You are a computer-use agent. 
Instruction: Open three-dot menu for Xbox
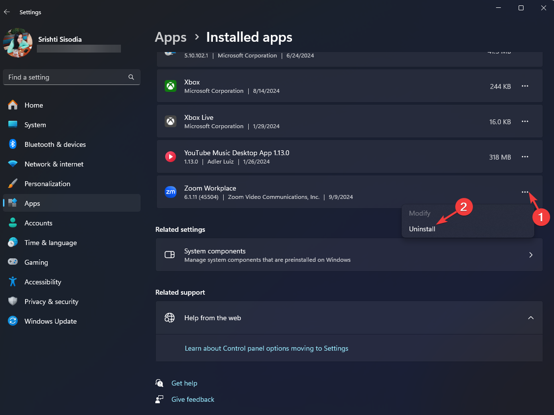[525, 86]
